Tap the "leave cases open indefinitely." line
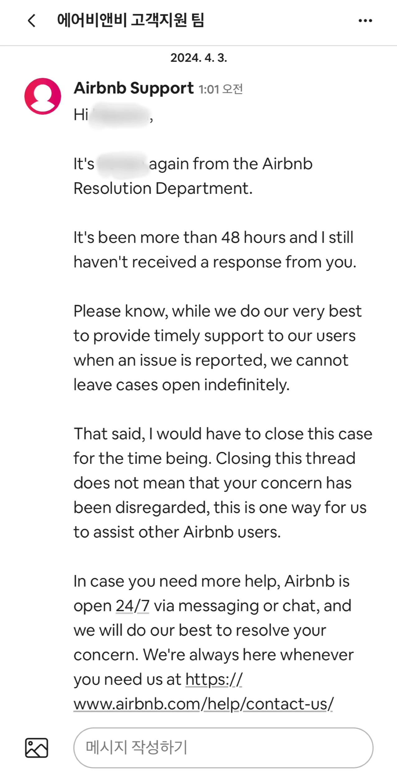Screen dimensions: 397x782 coord(181,385)
